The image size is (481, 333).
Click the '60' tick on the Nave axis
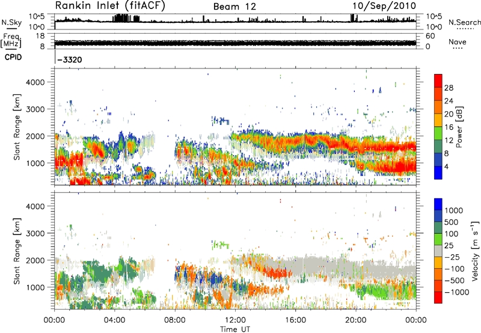(x=430, y=36)
